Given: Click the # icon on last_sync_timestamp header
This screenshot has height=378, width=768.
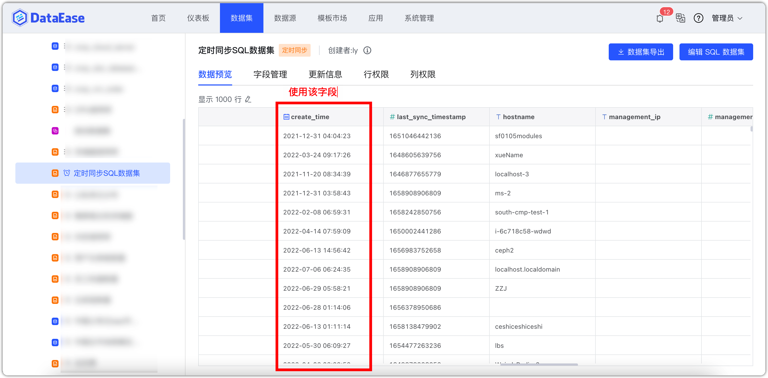Looking at the screenshot, I should tap(392, 117).
